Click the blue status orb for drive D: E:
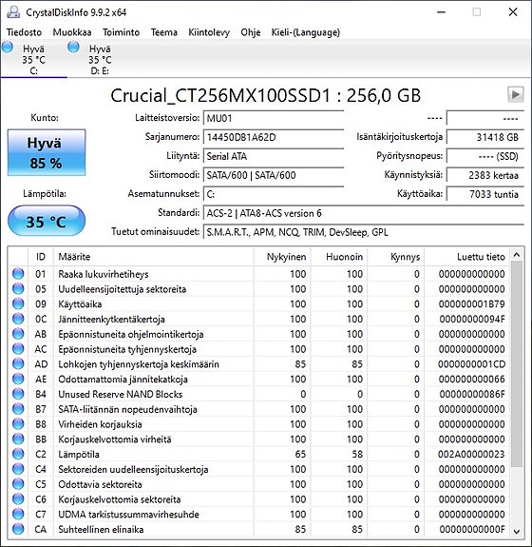 [73, 47]
